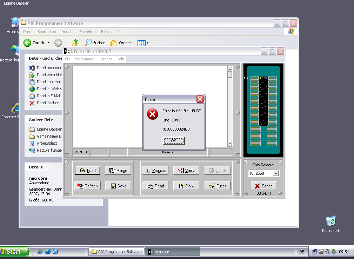The width and height of the screenshot is (354, 259).
Task: Open the Help menu in DIY K150
Action: 120,59
